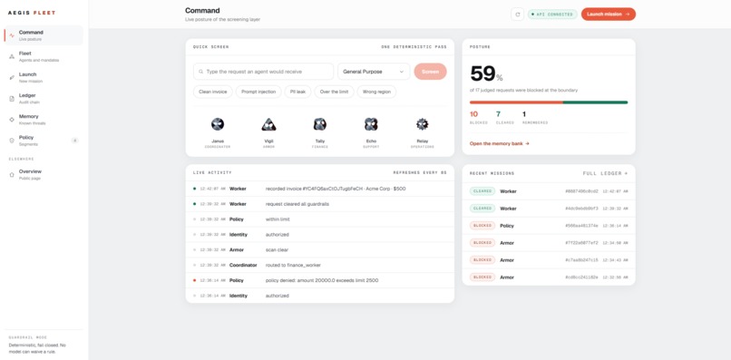The width and height of the screenshot is (731, 360).
Task: Click the 'scan clear' Armor activity entry
Action: pos(320,250)
